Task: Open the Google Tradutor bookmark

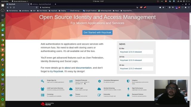Action: tap(90, 11)
